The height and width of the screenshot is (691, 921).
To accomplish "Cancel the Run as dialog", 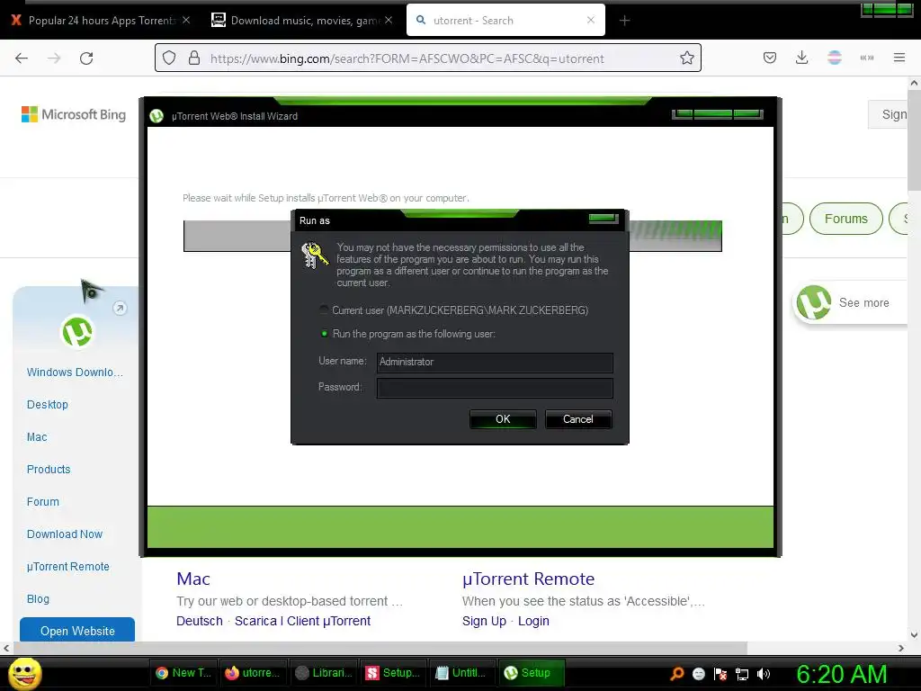I will tap(578, 419).
